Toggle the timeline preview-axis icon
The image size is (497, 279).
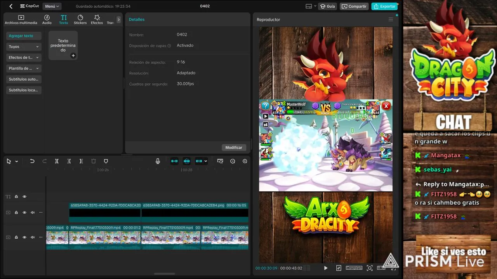point(220,161)
